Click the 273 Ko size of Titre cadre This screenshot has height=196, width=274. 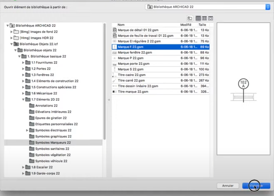(204, 75)
